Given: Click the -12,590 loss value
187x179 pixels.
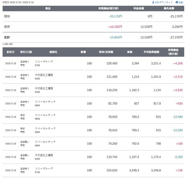Looking at the screenshot, I should tap(178, 130).
